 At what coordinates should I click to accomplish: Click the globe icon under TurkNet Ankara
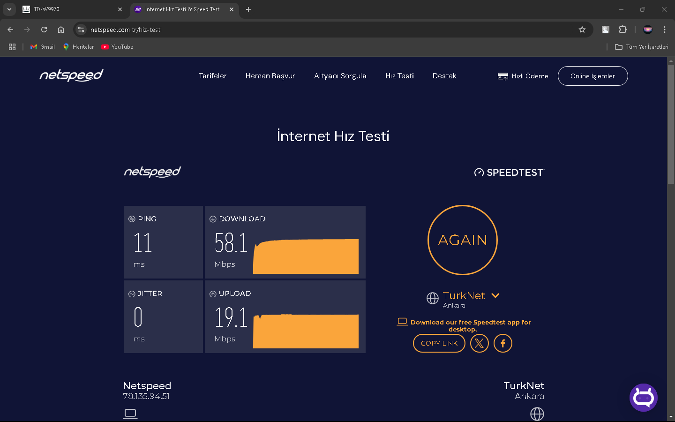point(537,414)
